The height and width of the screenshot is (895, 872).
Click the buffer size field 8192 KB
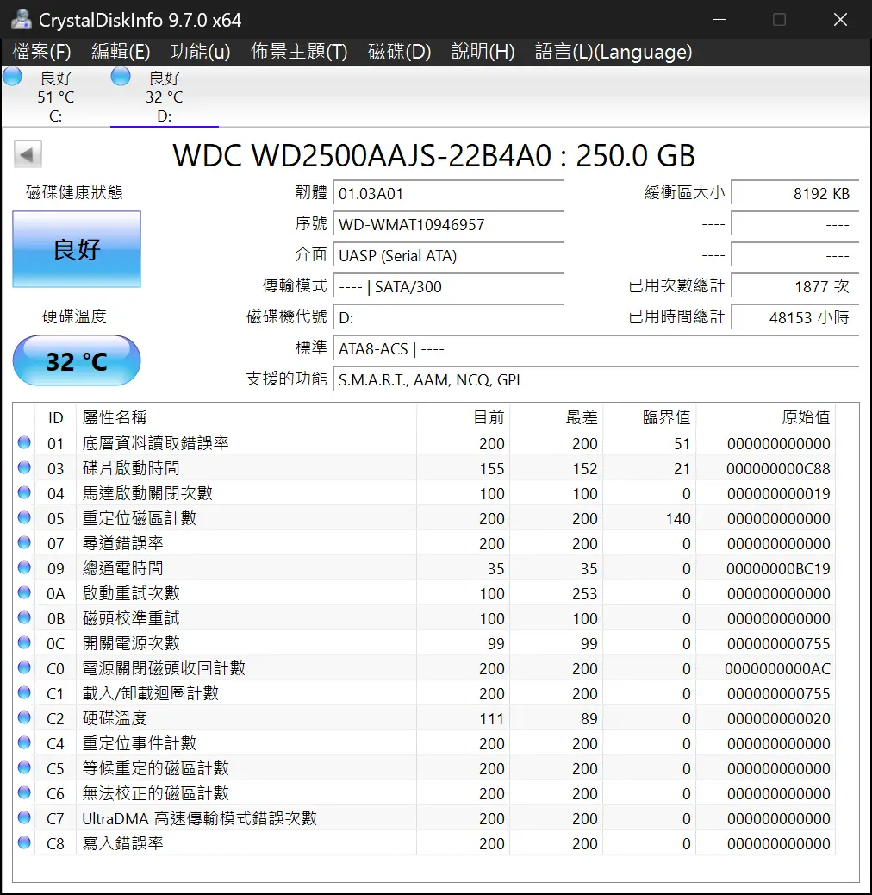point(795,193)
